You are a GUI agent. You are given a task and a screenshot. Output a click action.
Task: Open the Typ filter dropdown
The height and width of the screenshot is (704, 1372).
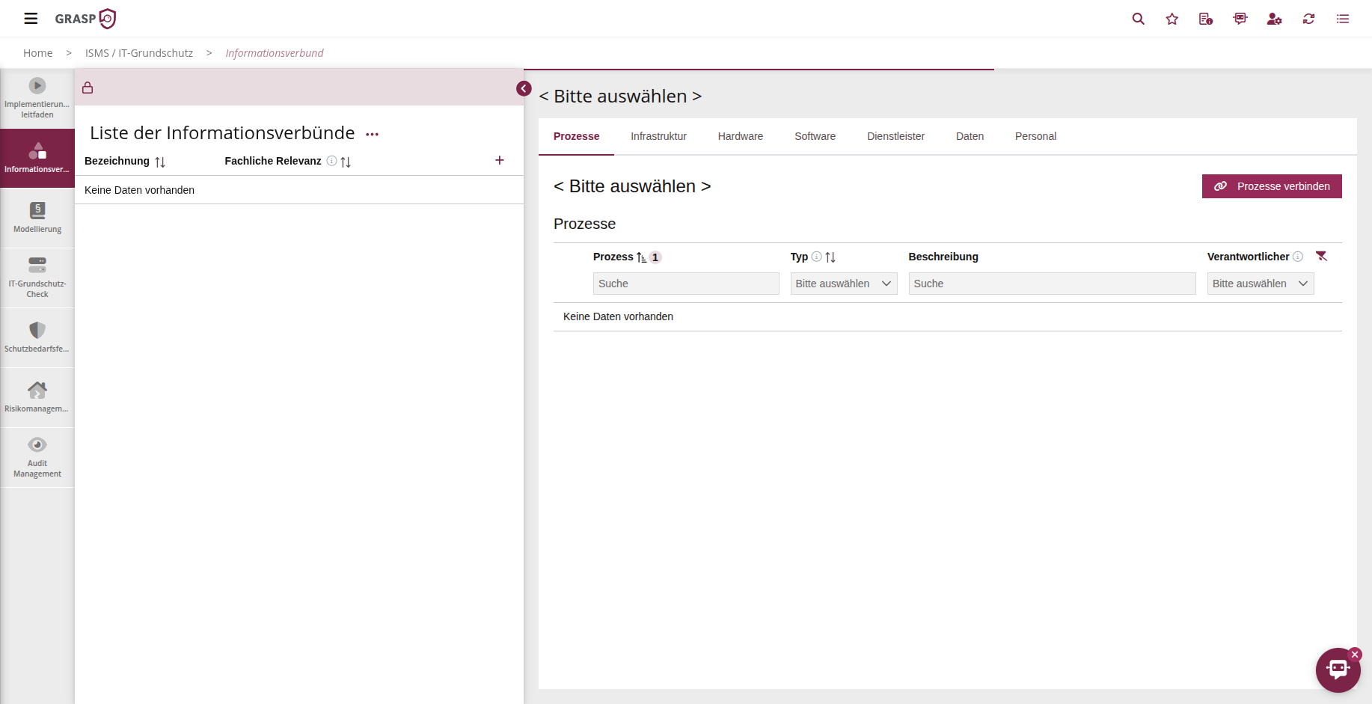click(843, 284)
